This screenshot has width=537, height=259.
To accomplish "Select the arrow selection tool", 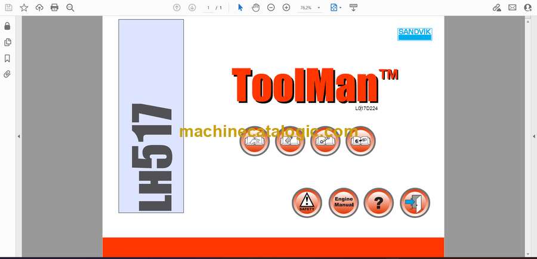I will click(x=240, y=8).
